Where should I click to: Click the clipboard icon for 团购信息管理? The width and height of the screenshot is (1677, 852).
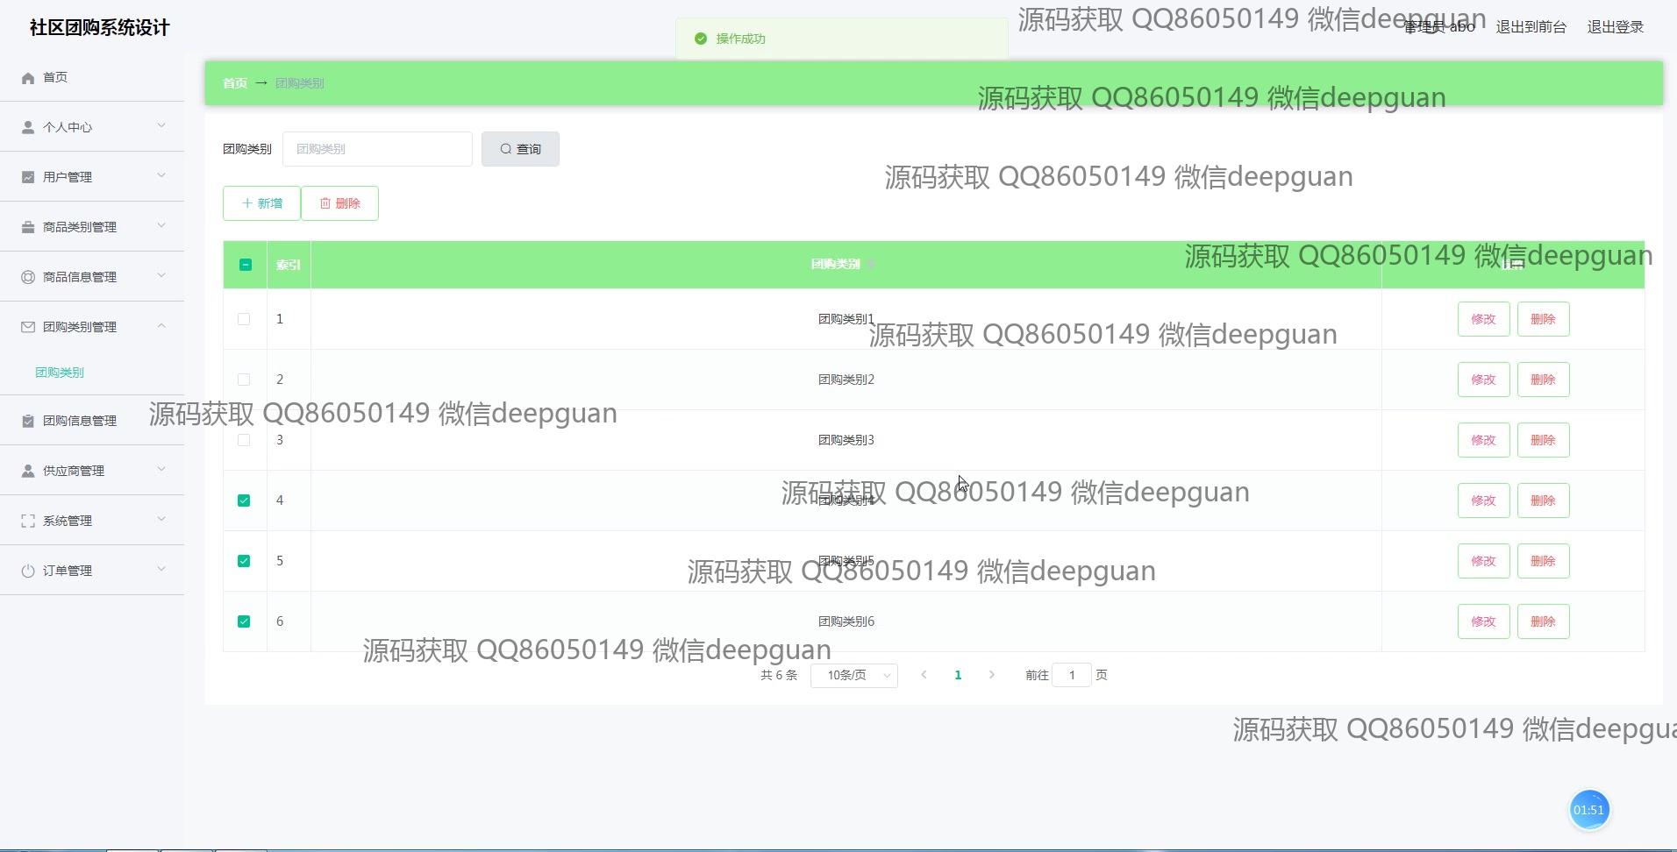coord(28,421)
